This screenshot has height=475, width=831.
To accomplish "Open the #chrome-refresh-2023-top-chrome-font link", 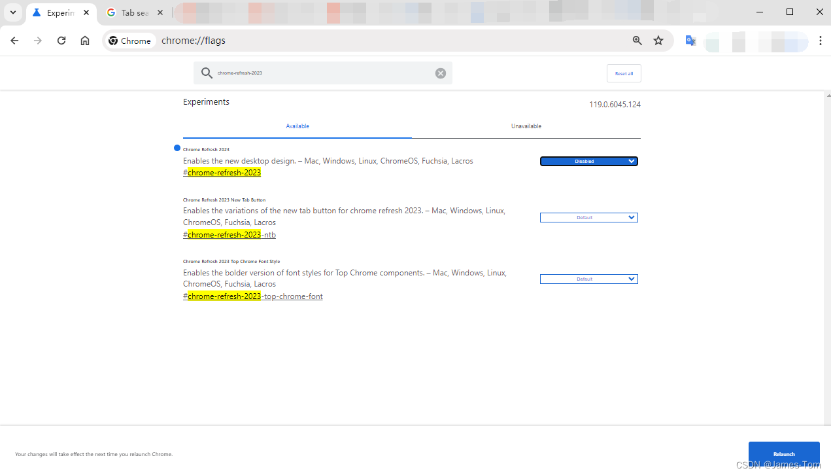I will pyautogui.click(x=253, y=296).
